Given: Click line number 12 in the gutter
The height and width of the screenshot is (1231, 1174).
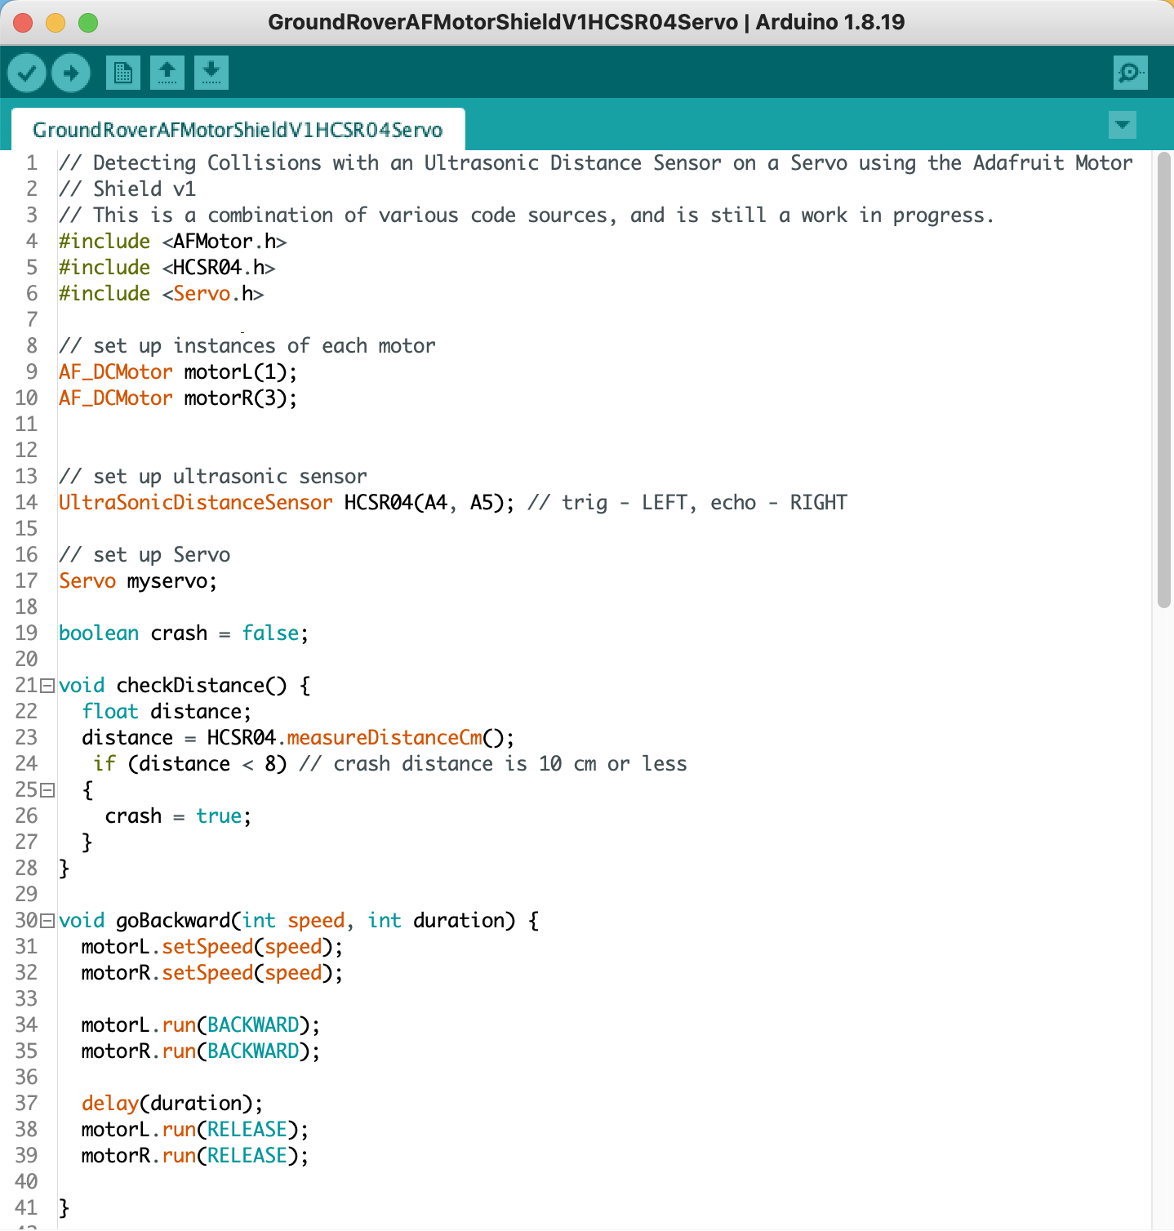Looking at the screenshot, I should (27, 451).
